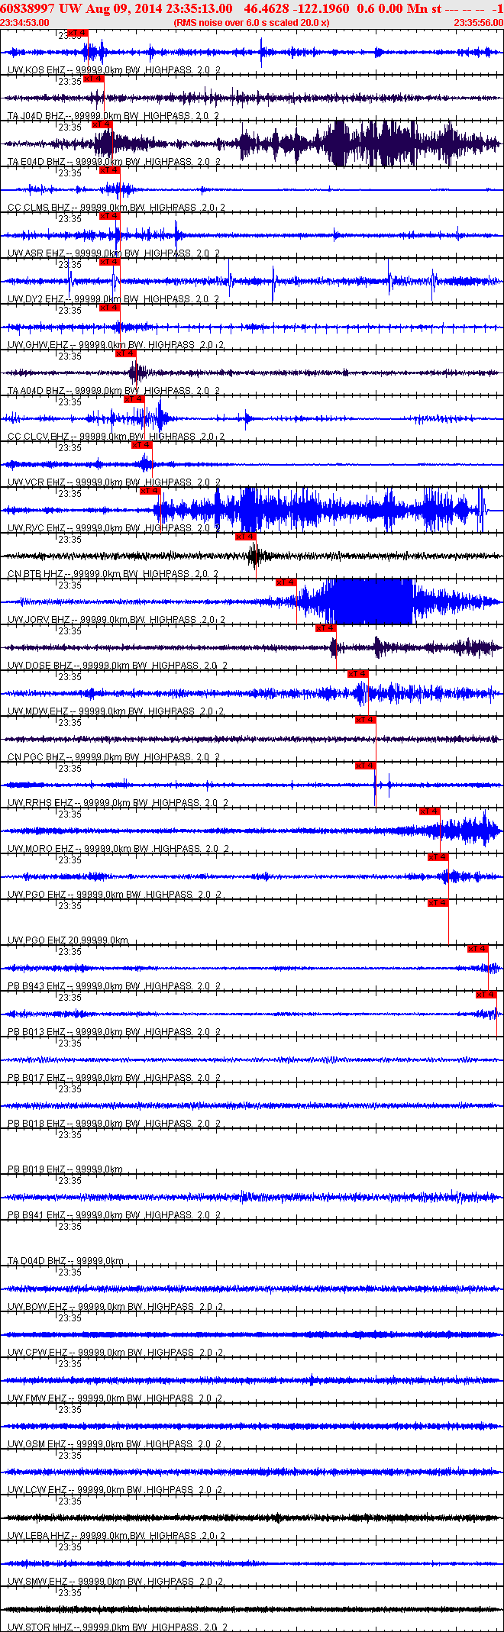Click the red pick marker on TA.J04D trace

click(93, 79)
